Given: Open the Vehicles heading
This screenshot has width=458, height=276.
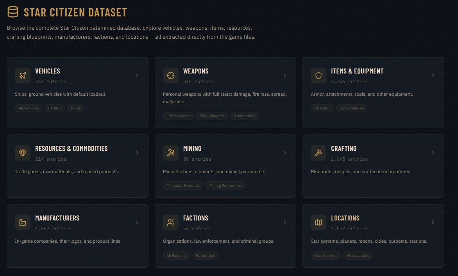Looking at the screenshot, I should (x=48, y=71).
